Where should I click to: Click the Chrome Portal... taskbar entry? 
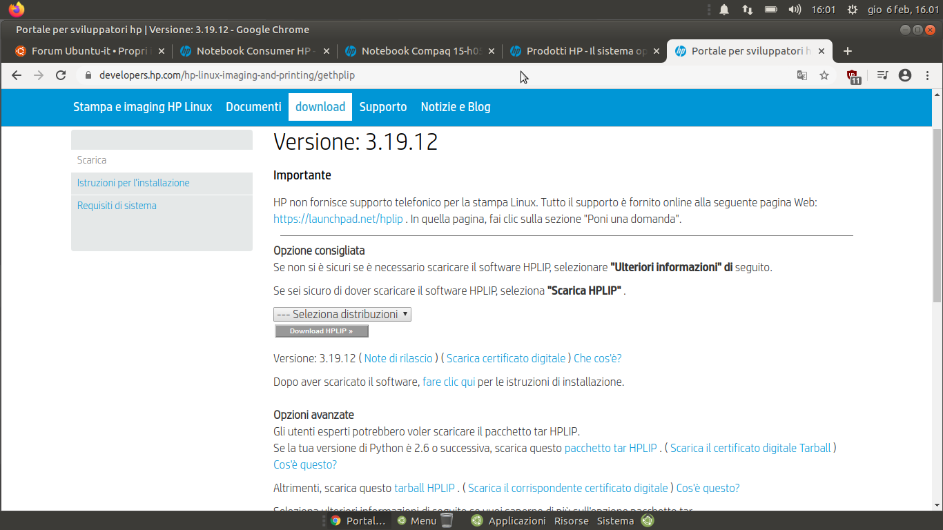pos(358,521)
